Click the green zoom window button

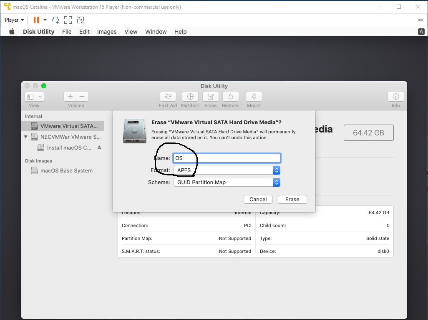point(44,86)
